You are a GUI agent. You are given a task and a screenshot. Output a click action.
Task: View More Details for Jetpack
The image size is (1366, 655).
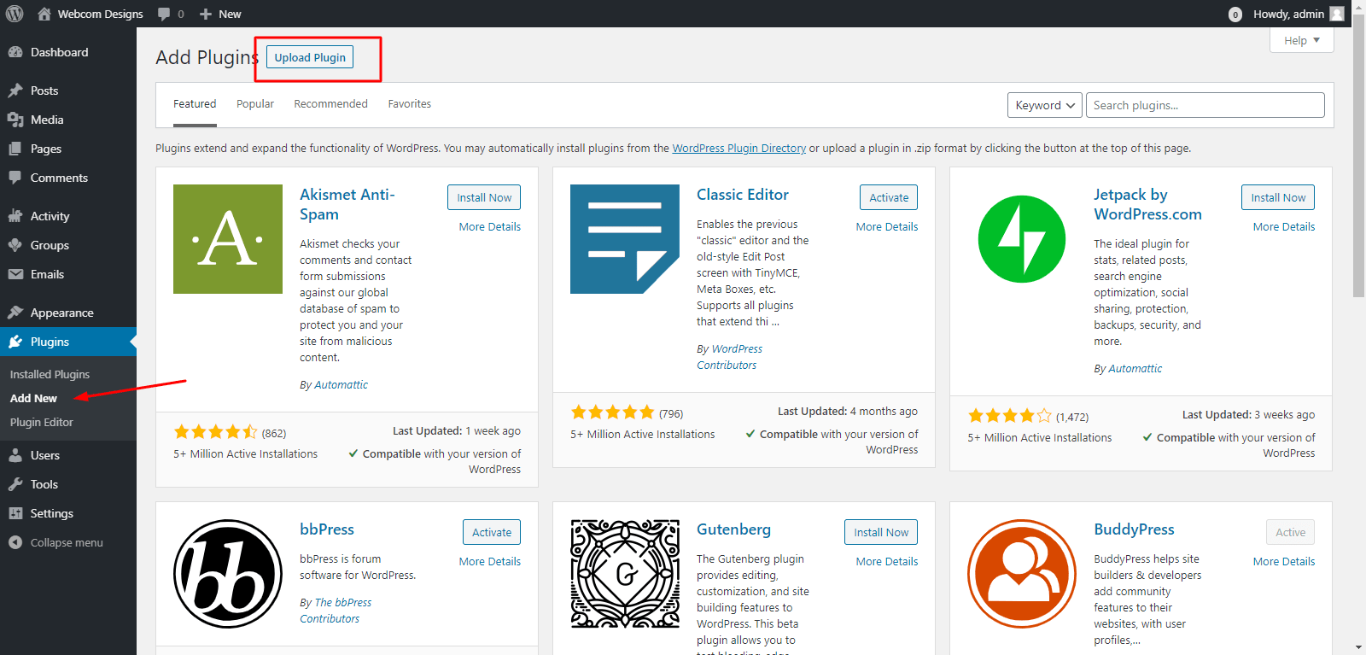pos(1284,226)
